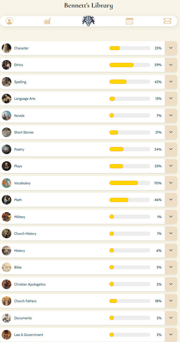Expand the Ethics row dropdown arrow
Screen dimensions: 180x342
[171, 65]
